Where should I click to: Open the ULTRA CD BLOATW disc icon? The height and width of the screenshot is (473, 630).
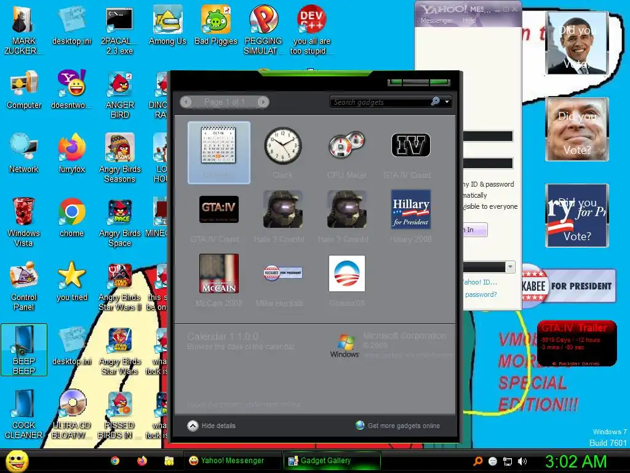click(x=71, y=414)
